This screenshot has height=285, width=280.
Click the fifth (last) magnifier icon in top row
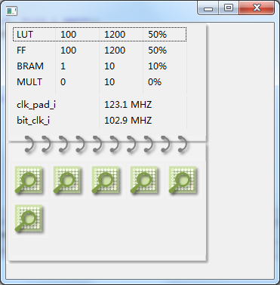(183, 180)
